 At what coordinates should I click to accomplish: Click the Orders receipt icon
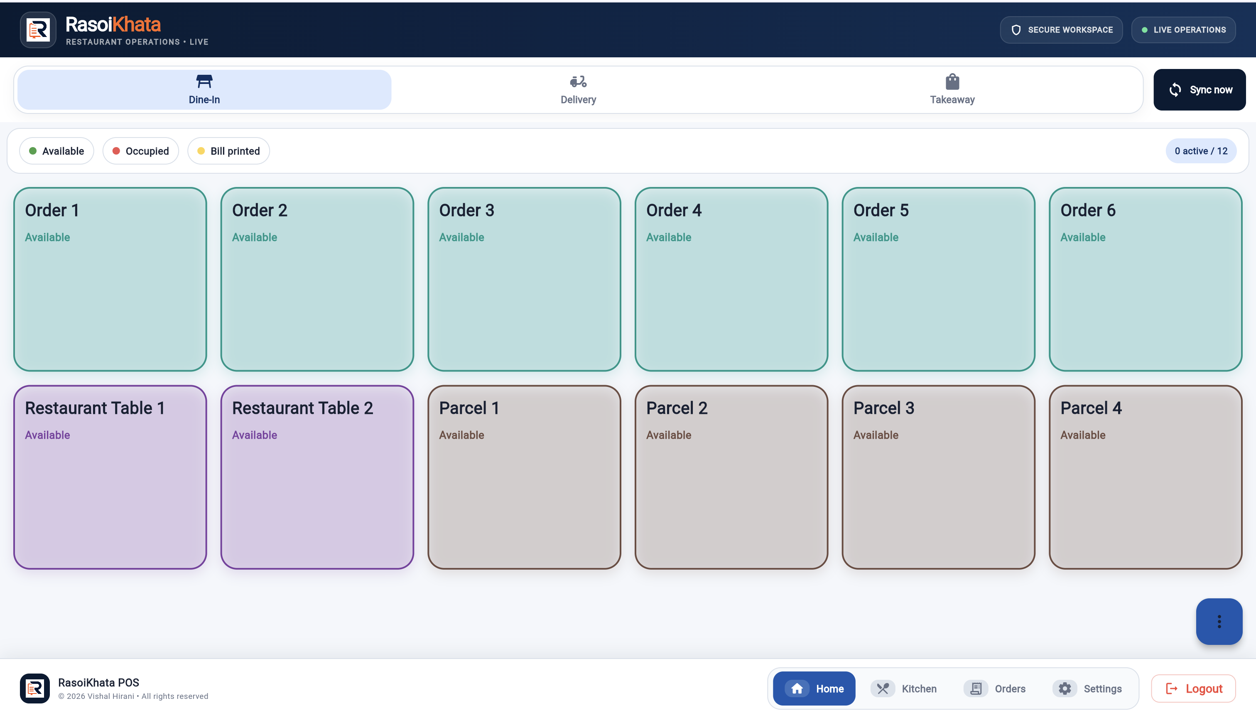pos(976,688)
